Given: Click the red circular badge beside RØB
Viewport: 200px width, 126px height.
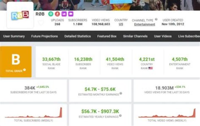Looking at the screenshot, I should pos(57,14).
